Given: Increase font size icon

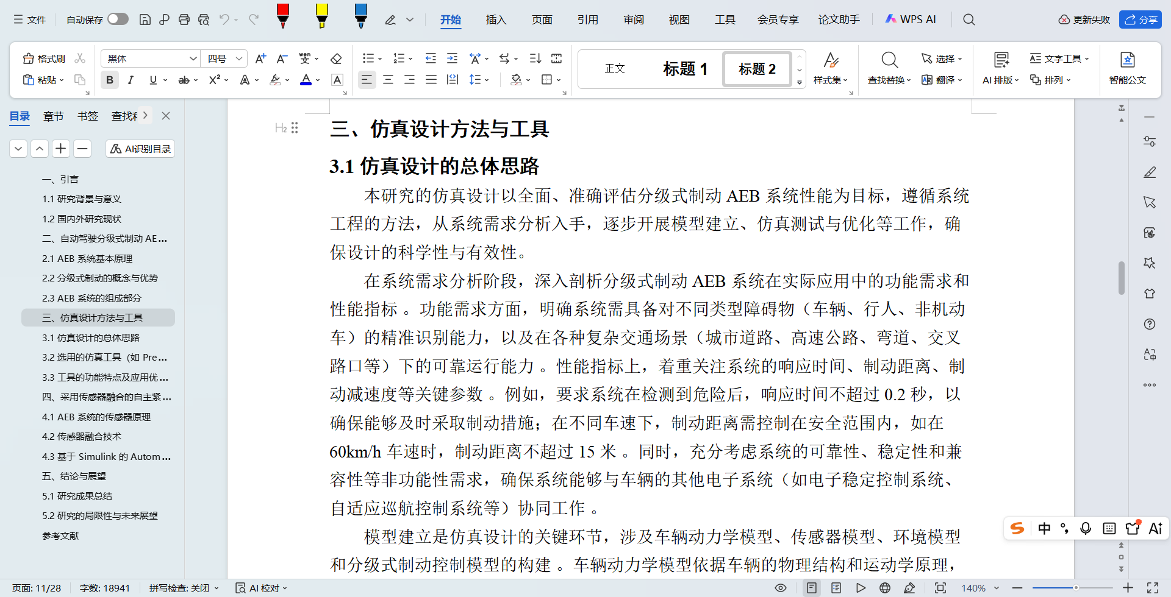Looking at the screenshot, I should (260, 58).
